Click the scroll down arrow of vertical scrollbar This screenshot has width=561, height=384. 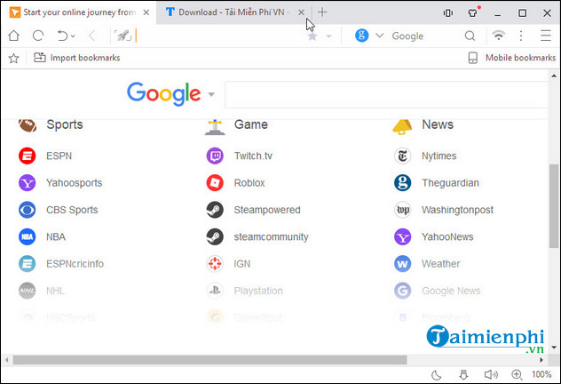click(x=554, y=347)
